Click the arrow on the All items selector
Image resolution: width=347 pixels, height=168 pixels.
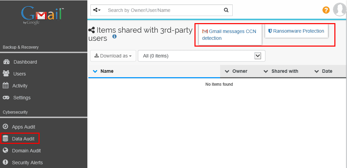[x=258, y=56]
